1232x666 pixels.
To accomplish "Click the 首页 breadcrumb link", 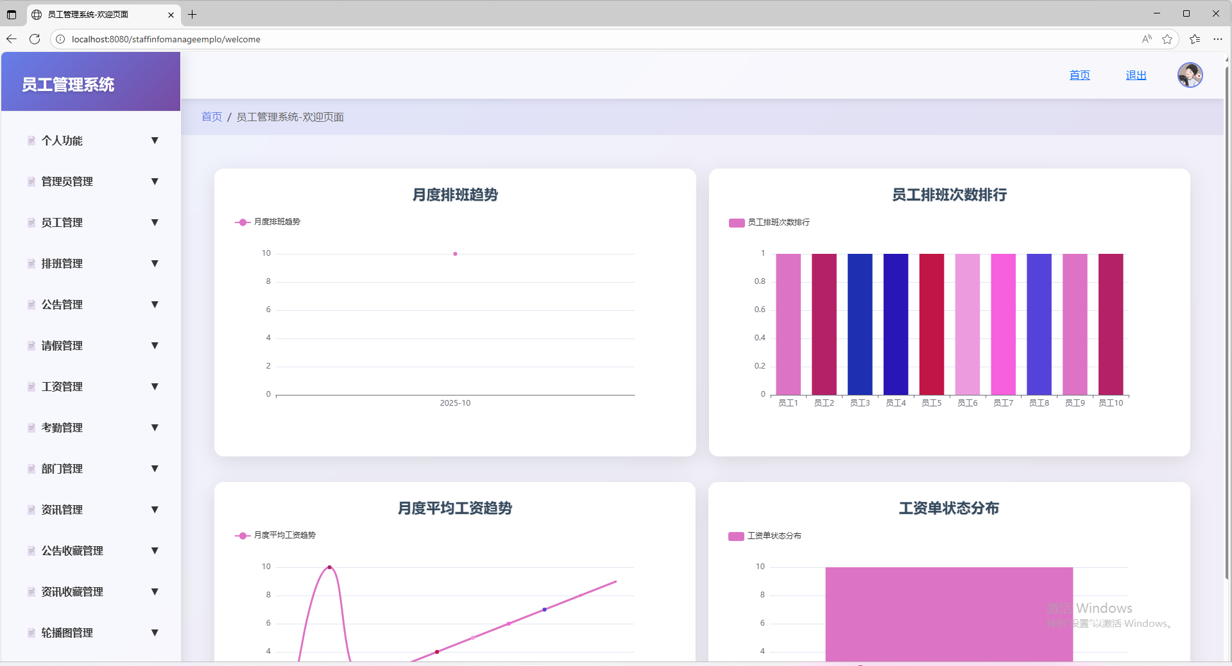I will [x=211, y=117].
